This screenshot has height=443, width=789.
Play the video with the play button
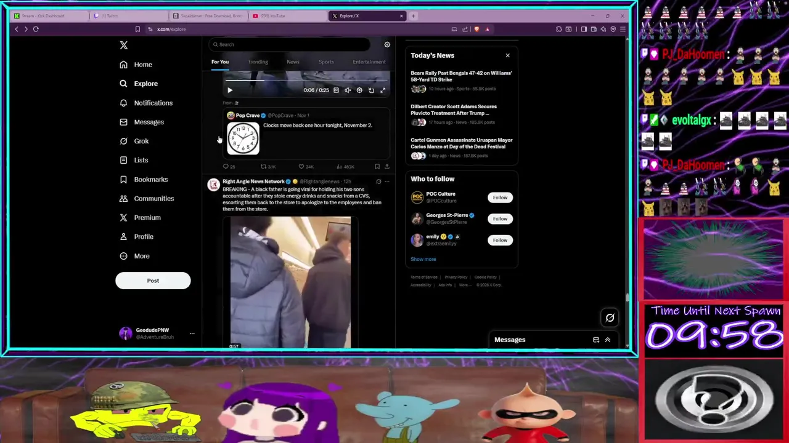[x=230, y=90]
